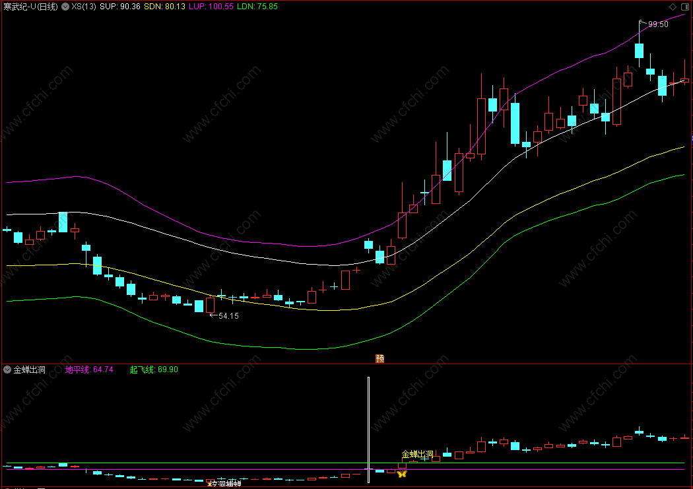
Task: Click the green LDN: 75.85 value
Action: pyautogui.click(x=257, y=7)
